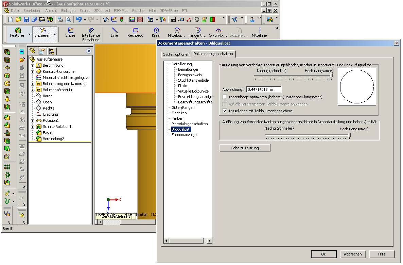Open the Datei menu
Screen dimensions: 403x265
coord(15,11)
